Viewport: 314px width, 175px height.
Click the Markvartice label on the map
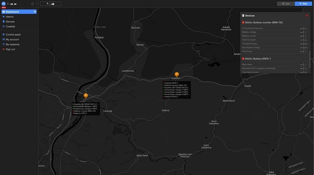pyautogui.click(x=229, y=101)
